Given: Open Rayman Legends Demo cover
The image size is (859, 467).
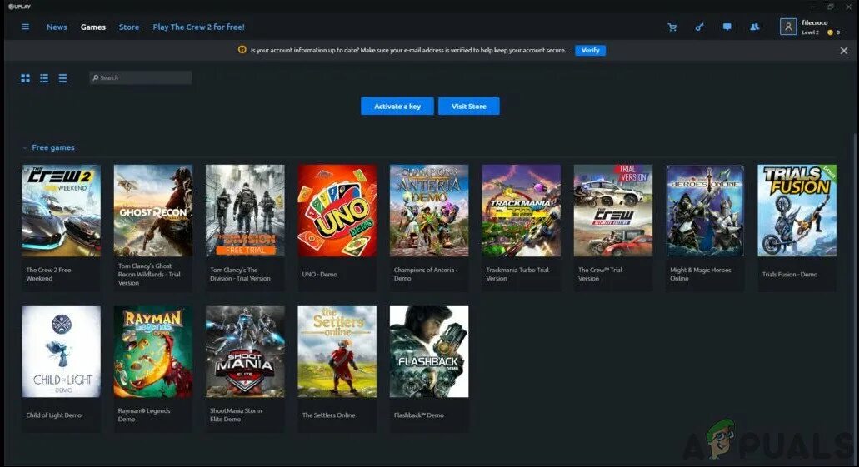Looking at the screenshot, I should (x=153, y=351).
